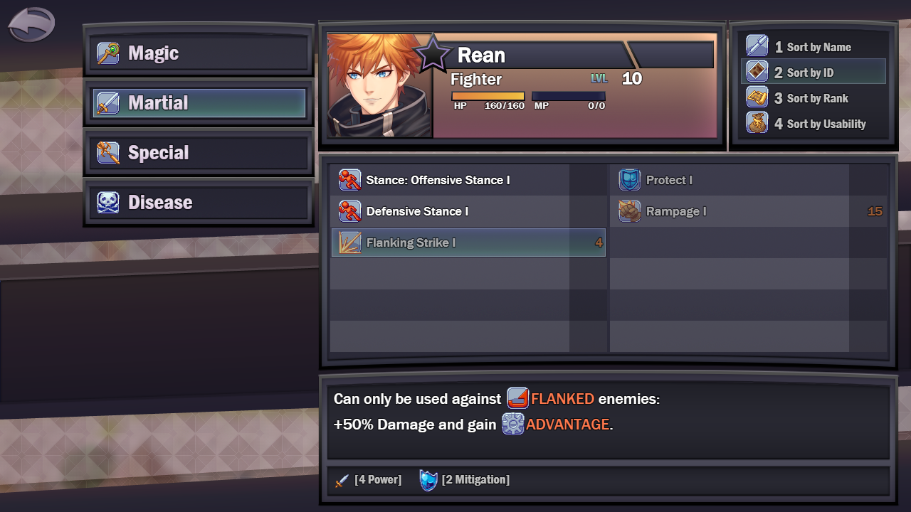Click the orange HP bar
The width and height of the screenshot is (911, 512).
(x=488, y=96)
